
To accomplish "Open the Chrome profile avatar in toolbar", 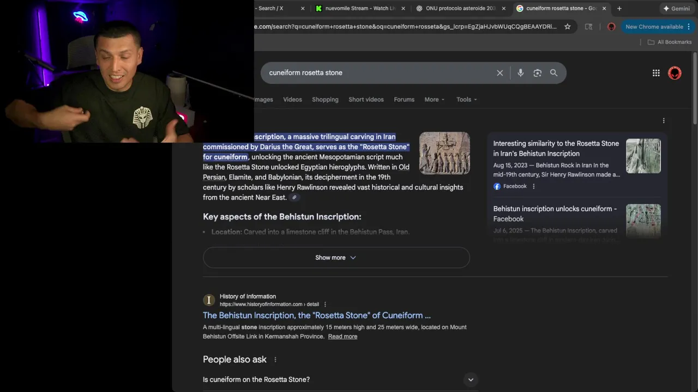I will (x=611, y=27).
